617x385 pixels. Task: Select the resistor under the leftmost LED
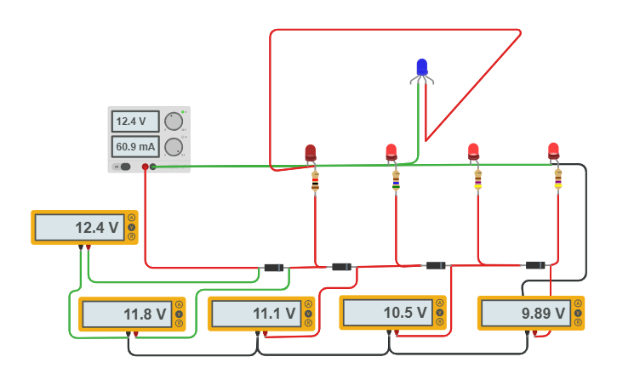pos(315,181)
